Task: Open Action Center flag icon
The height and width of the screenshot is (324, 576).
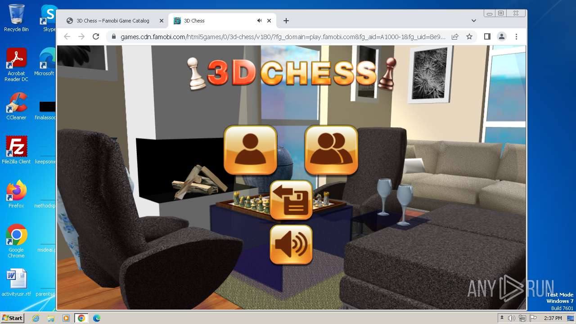Action: point(533,318)
